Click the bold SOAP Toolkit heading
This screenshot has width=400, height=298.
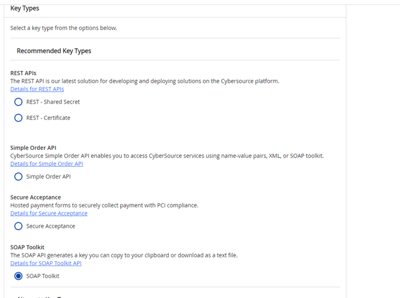tap(28, 247)
